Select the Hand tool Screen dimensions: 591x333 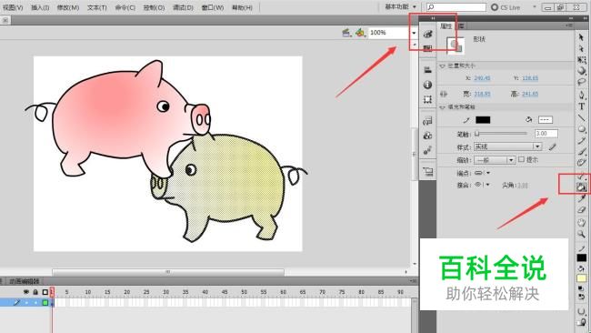pos(582,223)
